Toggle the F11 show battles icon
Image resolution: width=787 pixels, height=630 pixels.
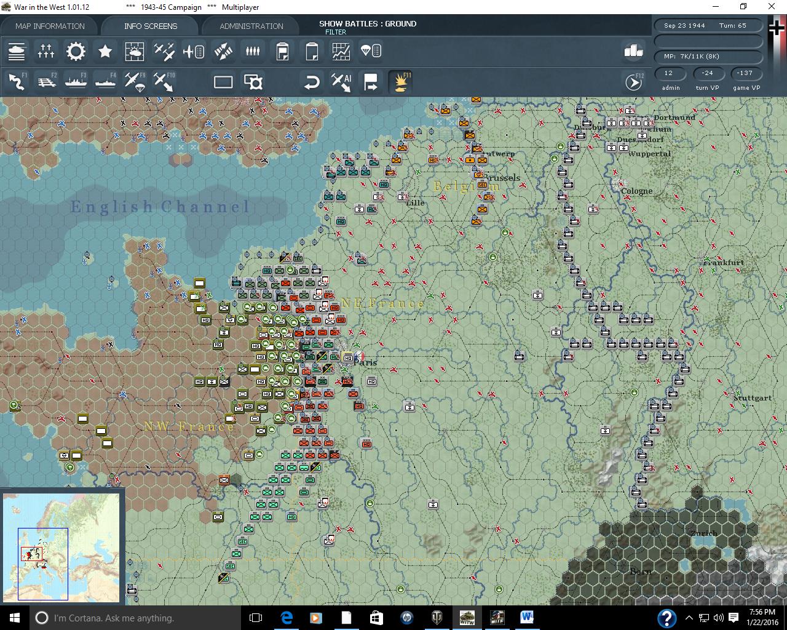pos(400,82)
